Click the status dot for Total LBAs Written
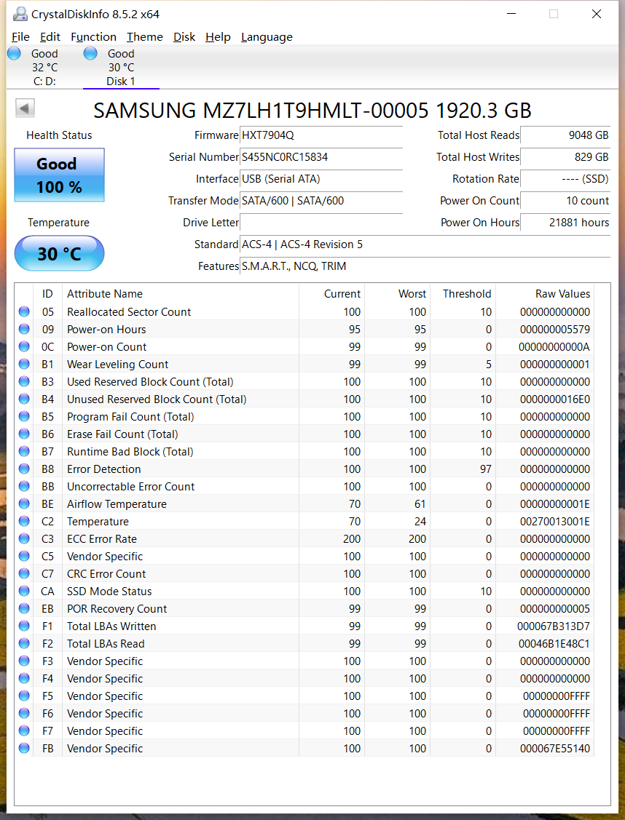The width and height of the screenshot is (625, 820). [x=24, y=626]
